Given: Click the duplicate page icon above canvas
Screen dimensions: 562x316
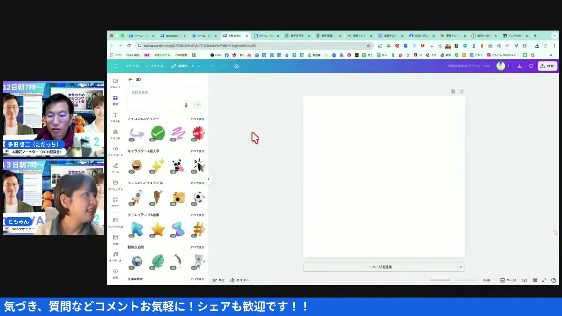Looking at the screenshot, I should point(453,91).
